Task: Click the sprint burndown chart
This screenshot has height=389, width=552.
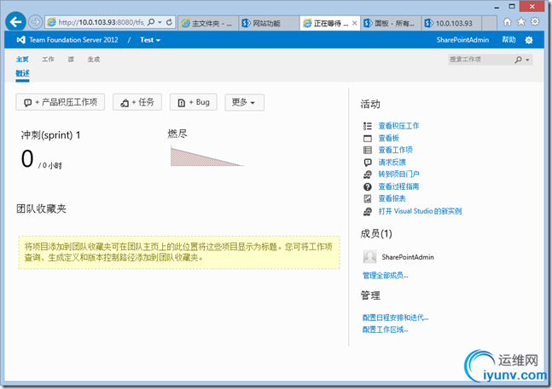Action: 207,156
